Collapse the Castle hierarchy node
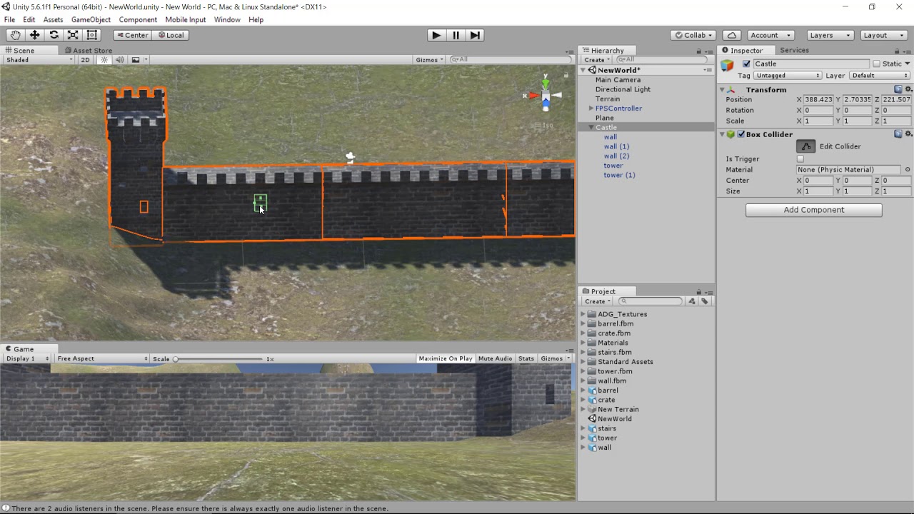 coord(591,127)
